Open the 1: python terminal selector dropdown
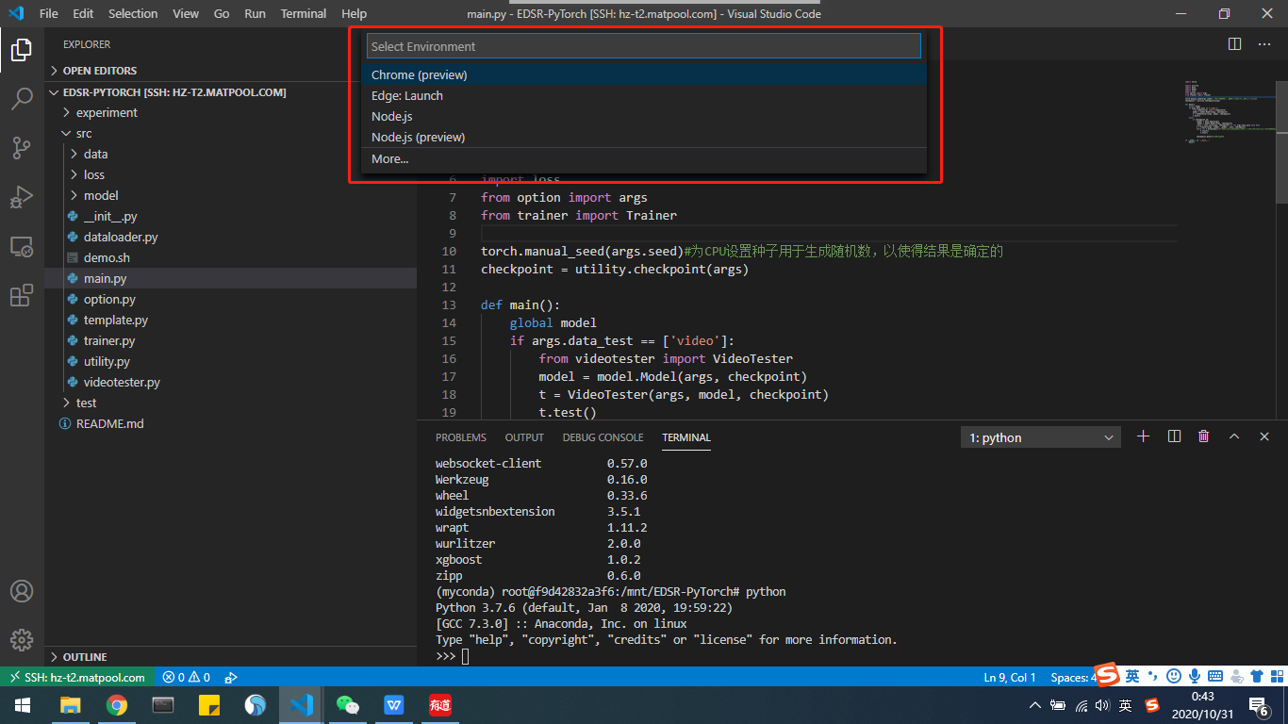 click(x=1041, y=437)
